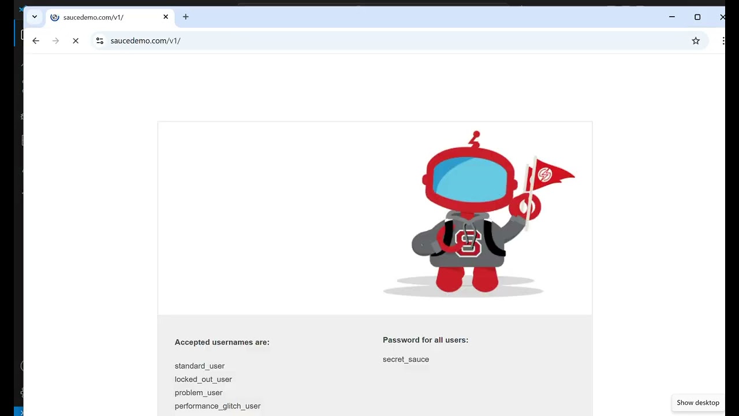This screenshot has height=416, width=739.
Task: Minimize the Chrome window
Action: (672, 17)
